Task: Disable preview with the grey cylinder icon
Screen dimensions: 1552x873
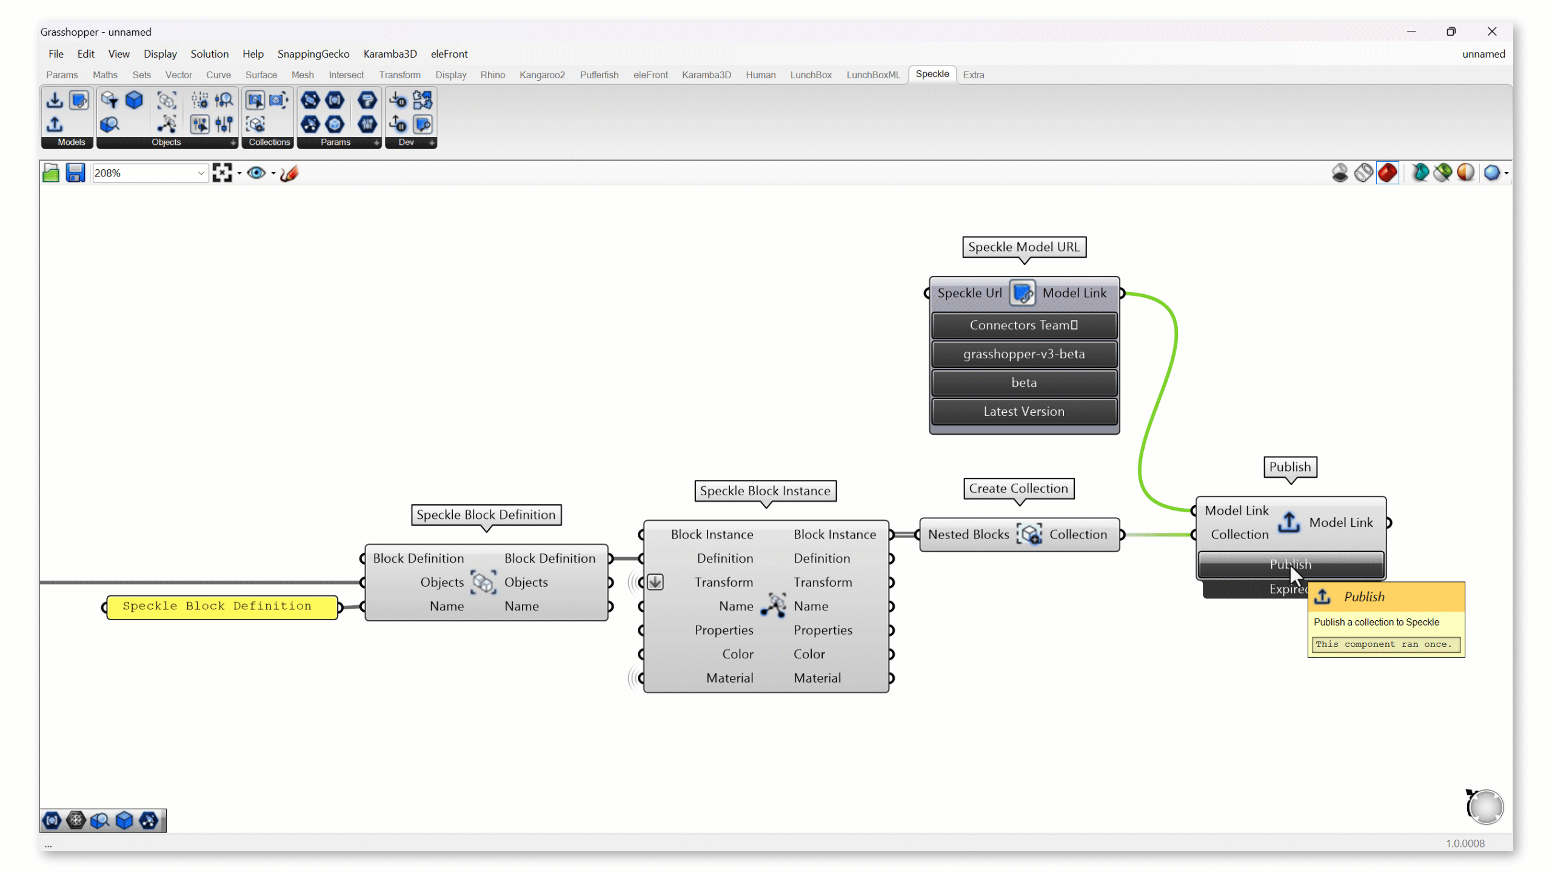Action: [1340, 173]
